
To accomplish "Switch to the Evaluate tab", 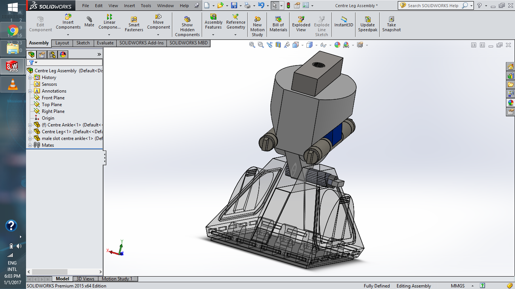I will coord(105,43).
